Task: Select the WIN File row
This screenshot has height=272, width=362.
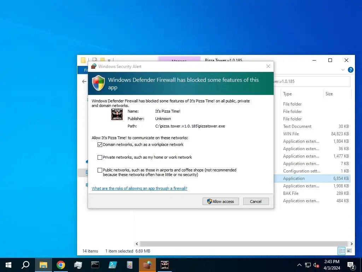Action: coord(312,134)
